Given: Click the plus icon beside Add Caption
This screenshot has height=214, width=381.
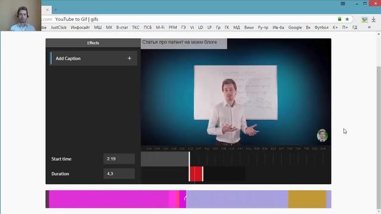Looking at the screenshot, I should pyautogui.click(x=129, y=58).
